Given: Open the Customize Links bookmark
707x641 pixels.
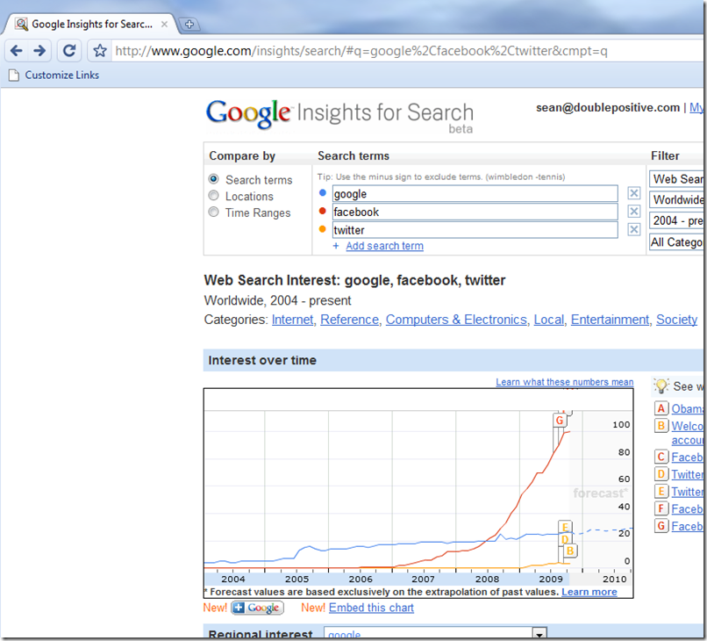Looking at the screenshot, I should (54, 75).
